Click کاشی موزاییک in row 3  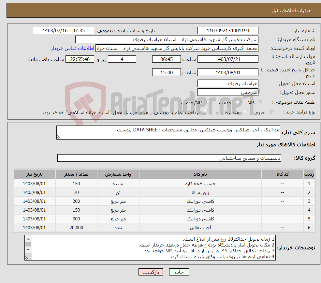point(200,201)
